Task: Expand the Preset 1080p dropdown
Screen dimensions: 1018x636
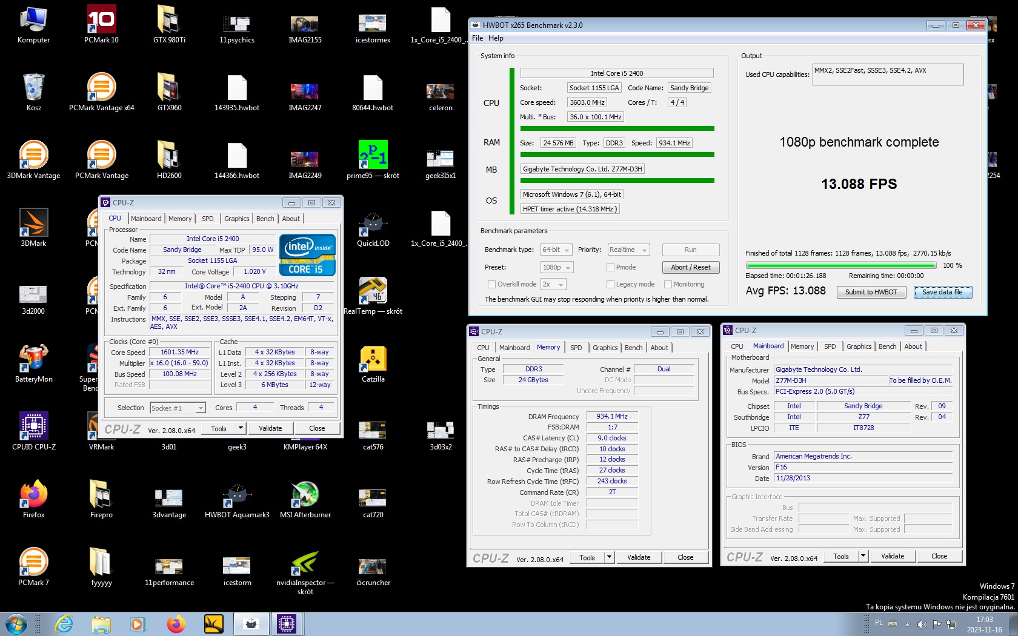Action: tap(556, 267)
